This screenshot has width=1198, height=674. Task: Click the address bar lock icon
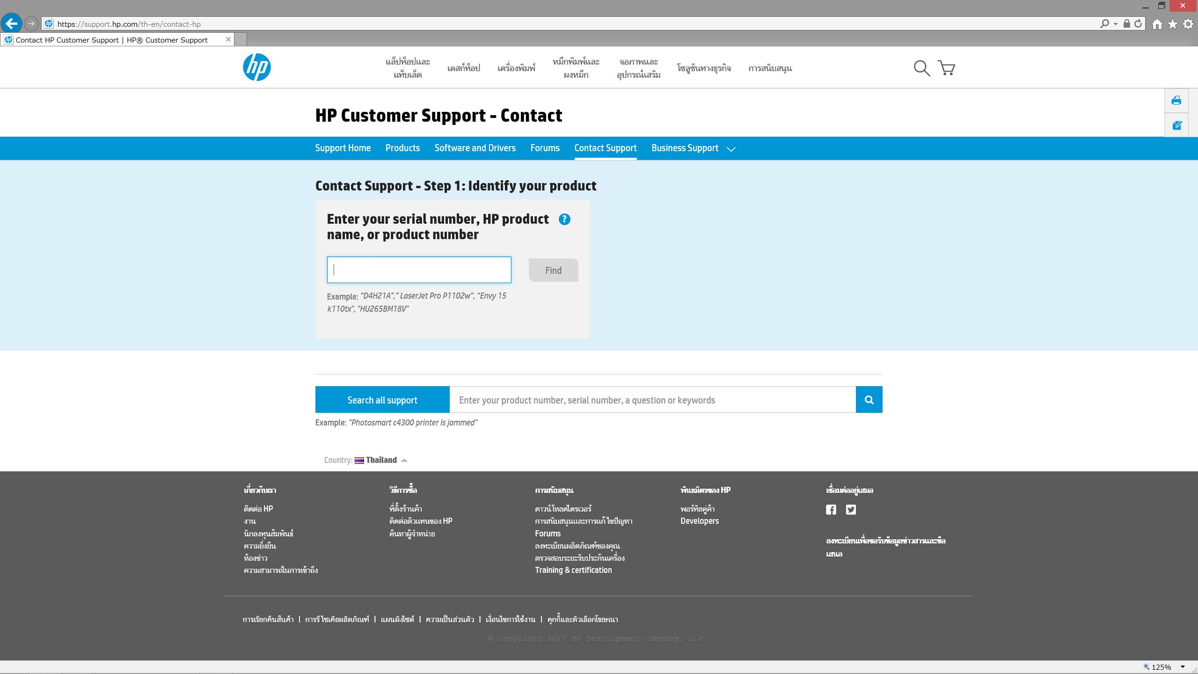pyautogui.click(x=1127, y=23)
